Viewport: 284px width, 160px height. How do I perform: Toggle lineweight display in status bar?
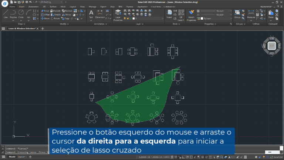click(210, 157)
